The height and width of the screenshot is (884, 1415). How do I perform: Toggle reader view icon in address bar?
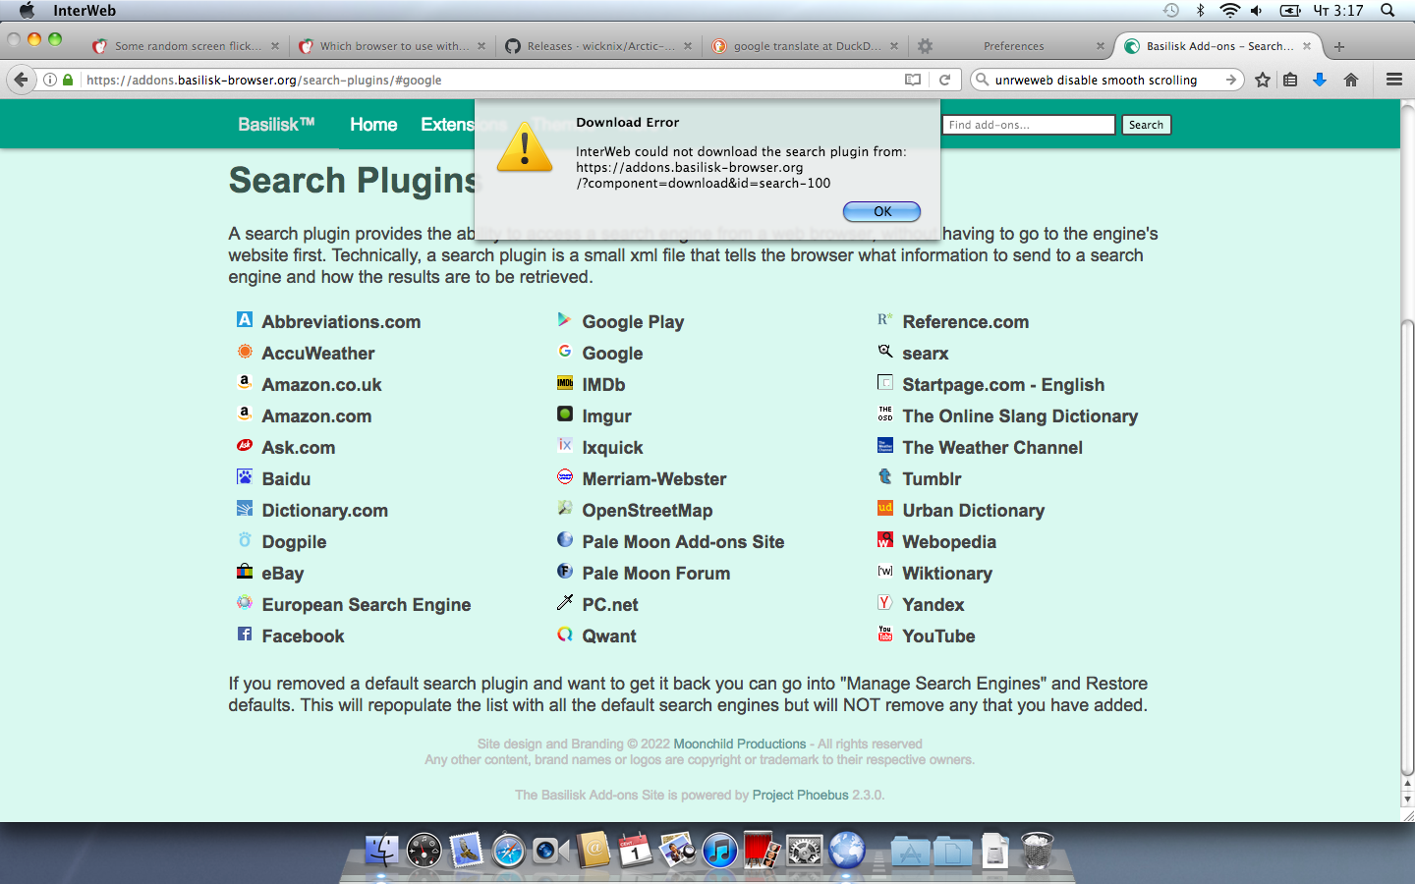(913, 80)
